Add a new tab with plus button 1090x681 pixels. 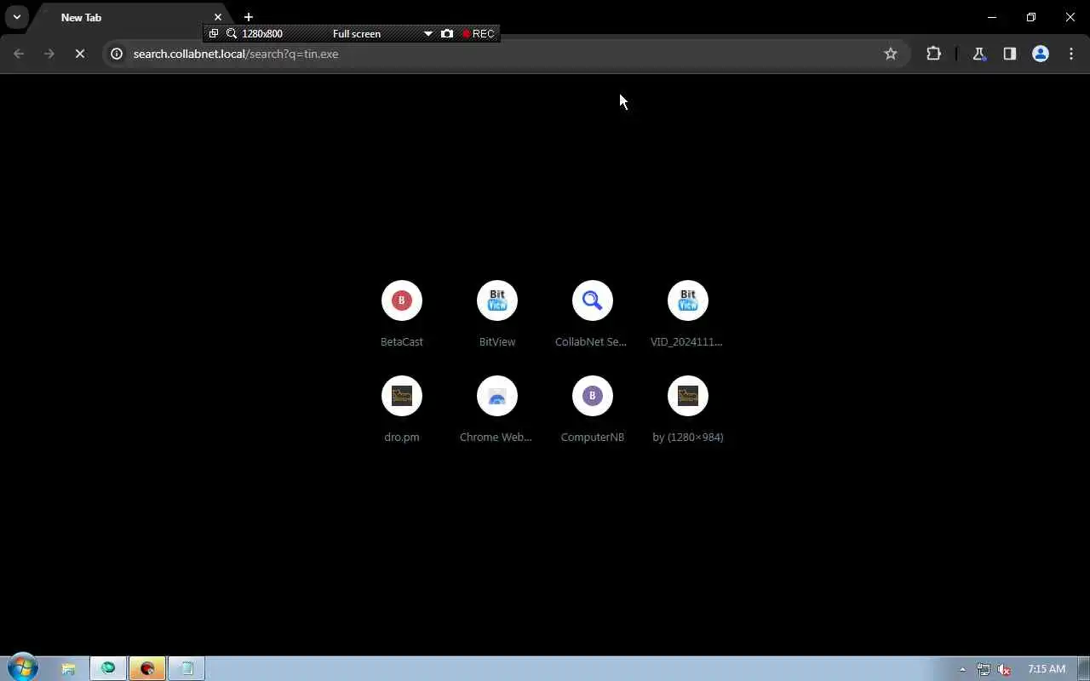pos(248,17)
